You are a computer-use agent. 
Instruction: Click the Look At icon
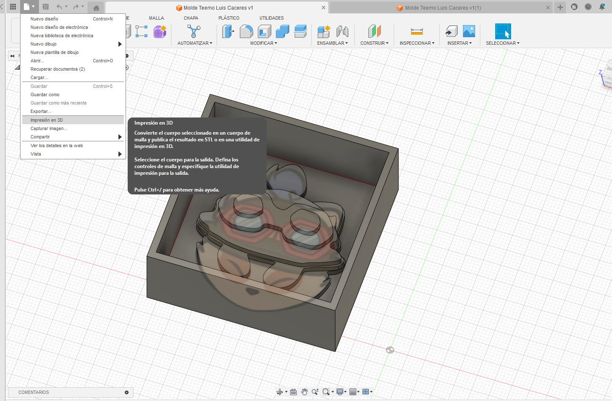pyautogui.click(x=293, y=392)
